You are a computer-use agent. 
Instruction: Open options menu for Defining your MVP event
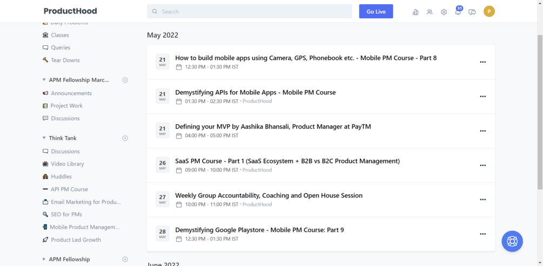click(482, 131)
